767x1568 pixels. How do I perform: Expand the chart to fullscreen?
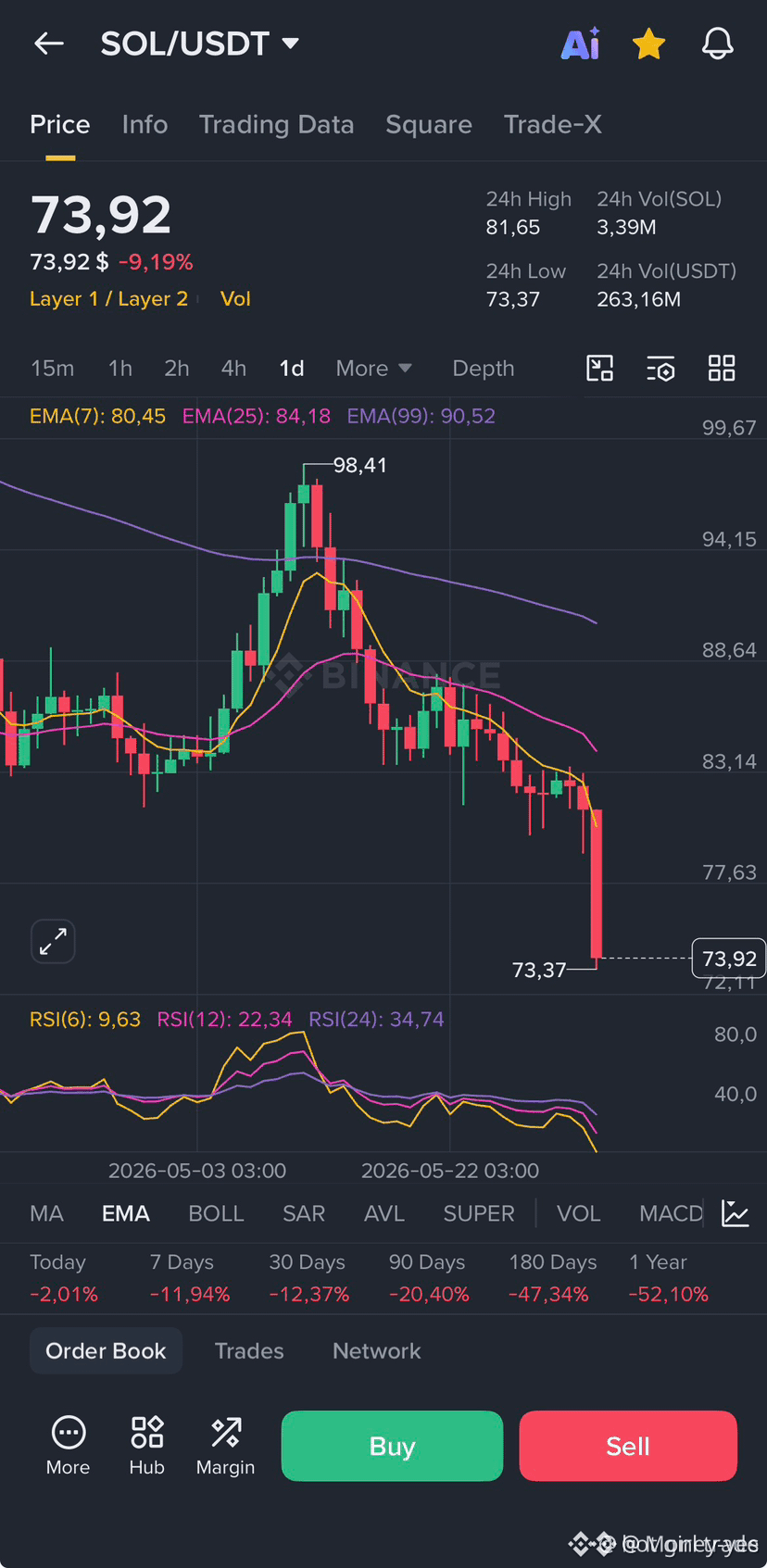click(53, 942)
